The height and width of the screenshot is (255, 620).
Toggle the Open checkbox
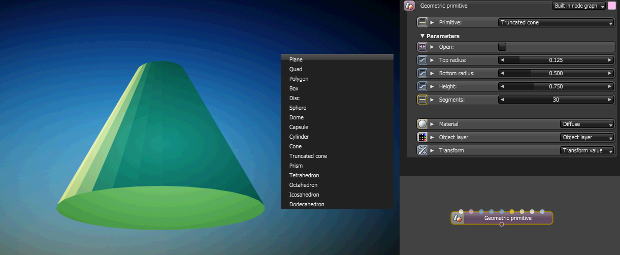502,47
